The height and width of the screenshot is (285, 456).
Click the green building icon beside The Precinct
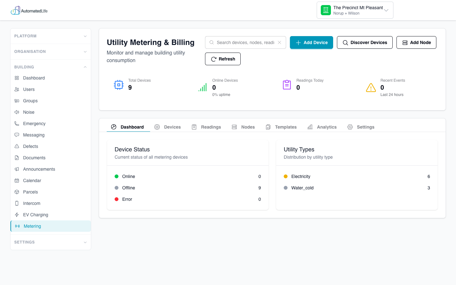326,10
